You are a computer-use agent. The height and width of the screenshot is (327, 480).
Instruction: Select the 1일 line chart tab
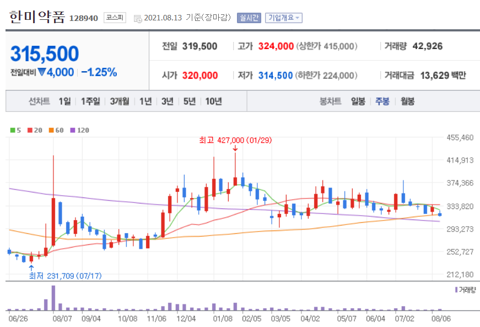coord(65,101)
